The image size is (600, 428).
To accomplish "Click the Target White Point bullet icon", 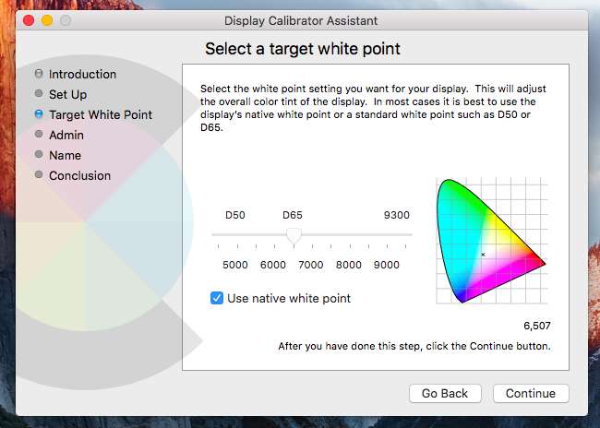I will [39, 114].
